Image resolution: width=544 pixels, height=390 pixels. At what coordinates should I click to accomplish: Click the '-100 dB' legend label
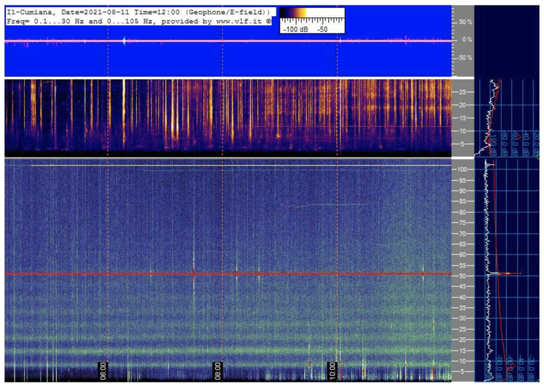coord(295,29)
